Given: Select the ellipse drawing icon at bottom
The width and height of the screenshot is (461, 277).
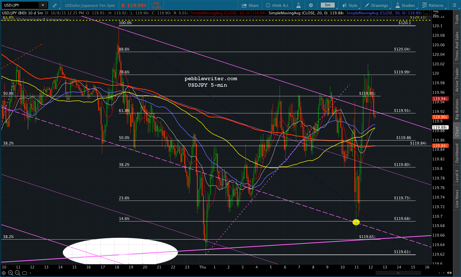Looking at the screenshot, I should pos(24,273).
